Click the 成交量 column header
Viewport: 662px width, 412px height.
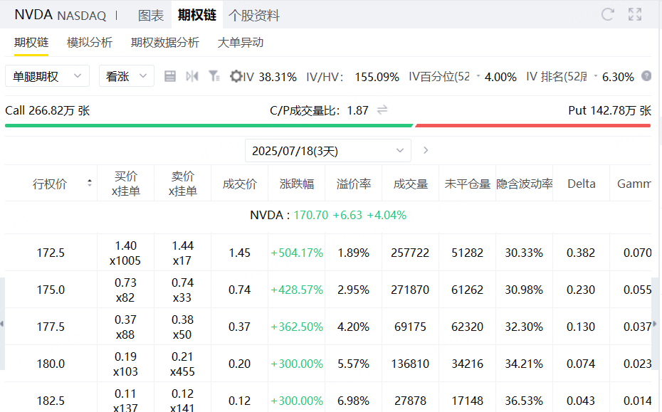[x=411, y=184]
